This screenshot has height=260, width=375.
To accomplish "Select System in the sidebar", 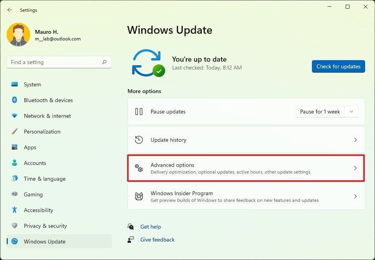I will pyautogui.click(x=15, y=84).
